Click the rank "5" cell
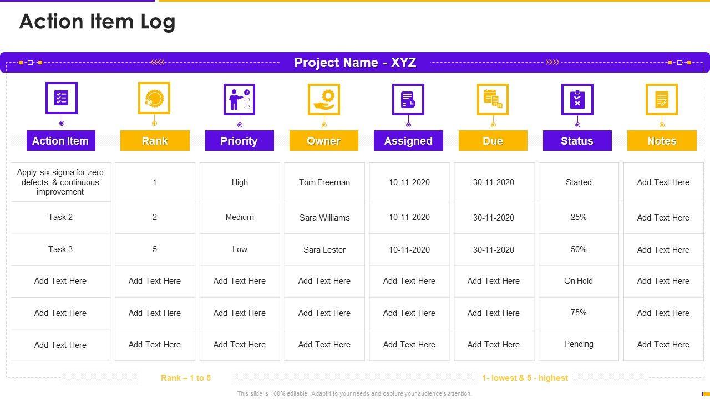The width and height of the screenshot is (710, 399). [155, 249]
